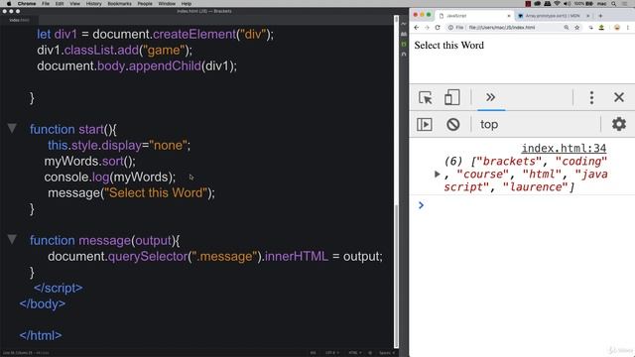Open console settings gear icon
The height and width of the screenshot is (357, 635).
tap(619, 124)
